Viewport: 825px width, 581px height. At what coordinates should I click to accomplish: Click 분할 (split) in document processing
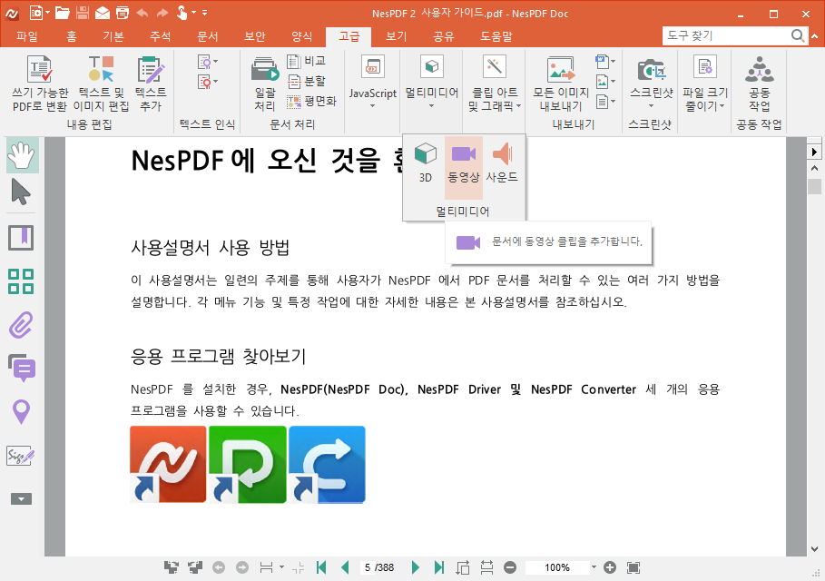click(x=307, y=81)
